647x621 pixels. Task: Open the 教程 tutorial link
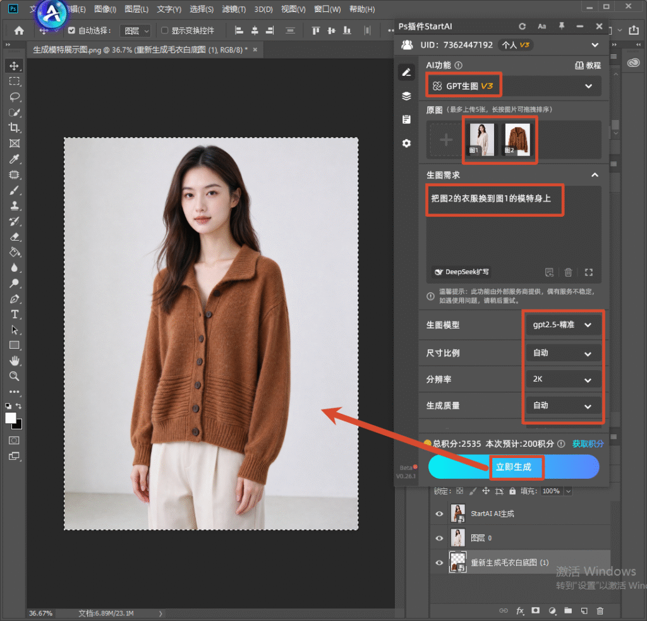[588, 65]
